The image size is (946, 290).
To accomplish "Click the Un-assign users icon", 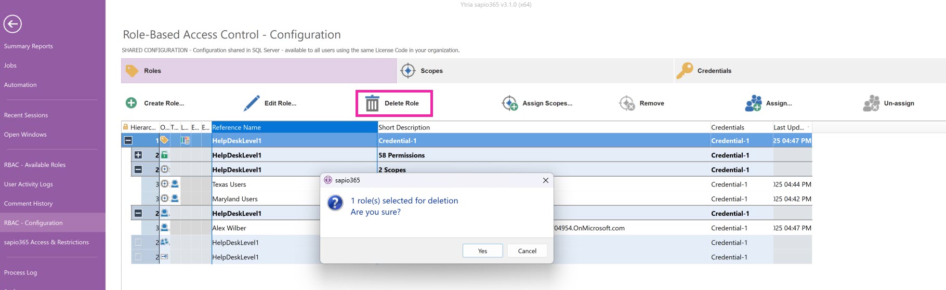I will pos(871,103).
